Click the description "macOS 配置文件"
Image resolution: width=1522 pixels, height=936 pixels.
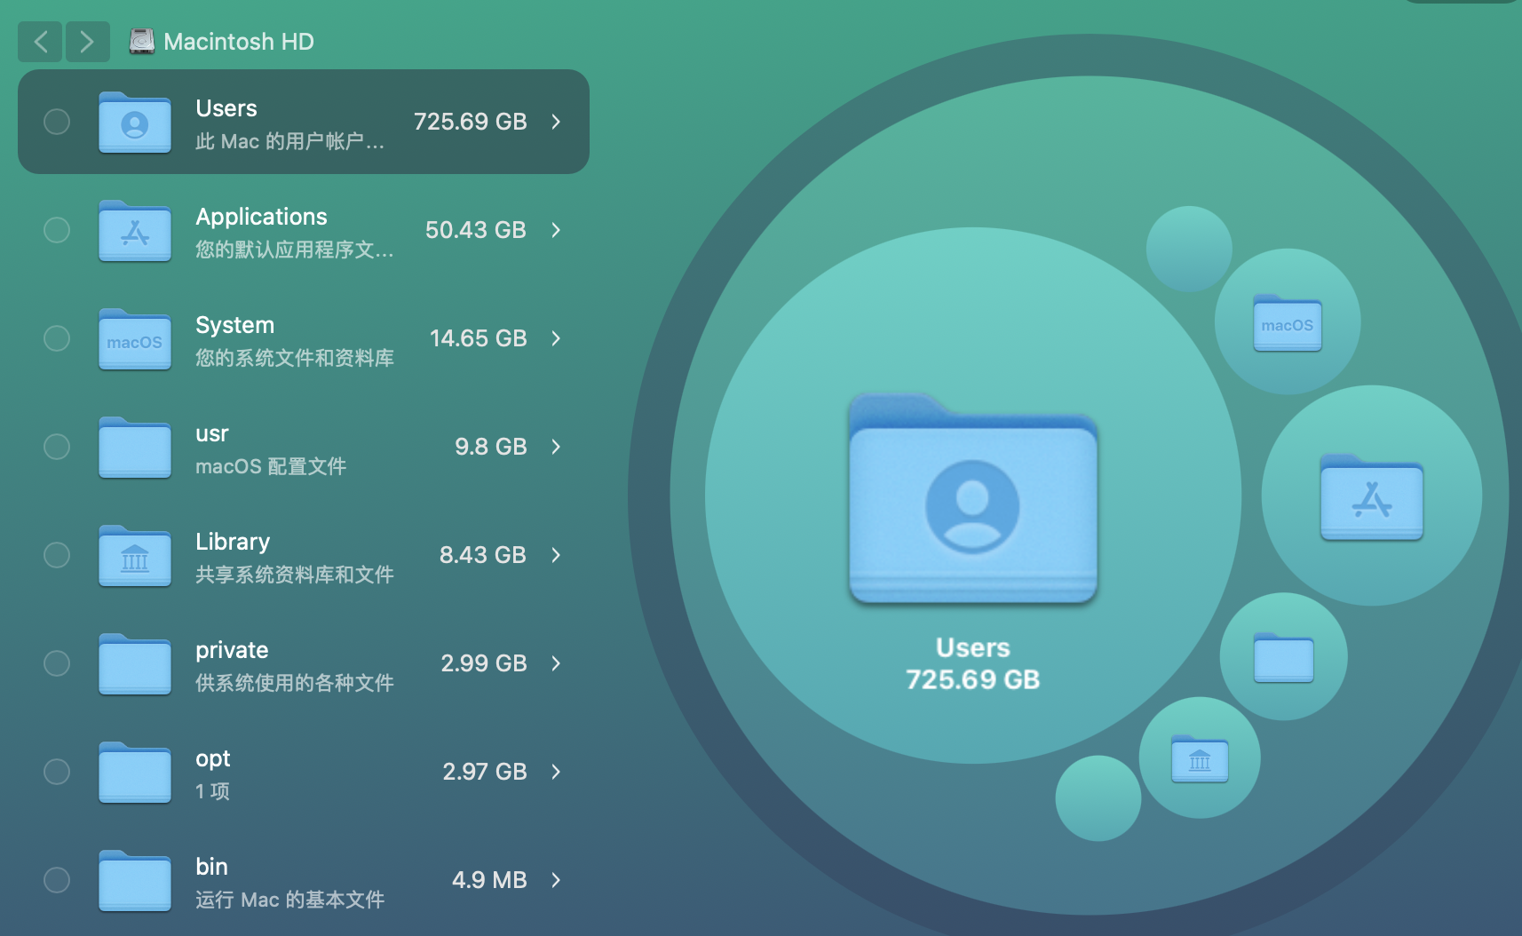tap(271, 467)
